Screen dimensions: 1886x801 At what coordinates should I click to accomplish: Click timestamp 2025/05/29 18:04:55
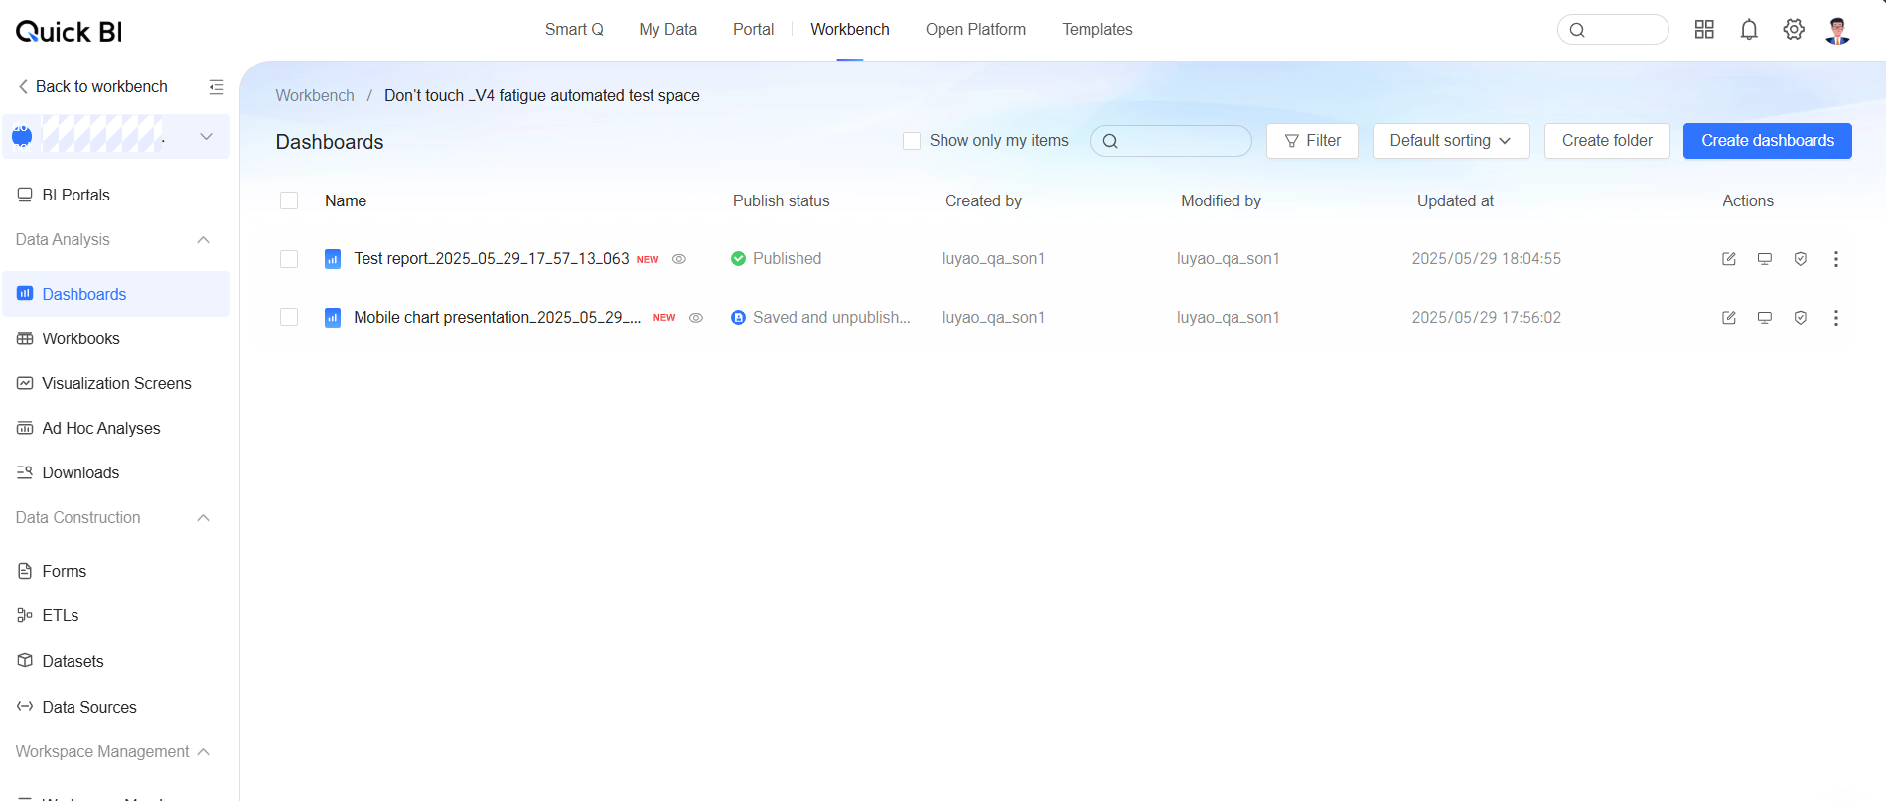click(x=1487, y=259)
